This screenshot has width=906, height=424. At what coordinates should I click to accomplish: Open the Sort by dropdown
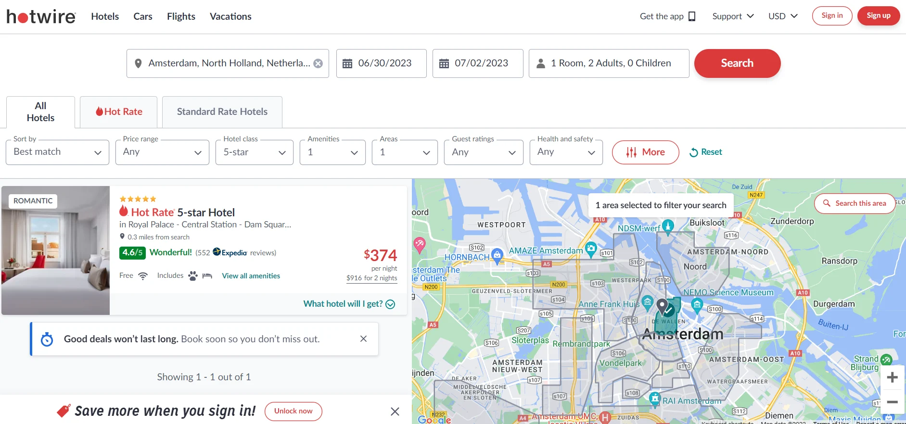(x=57, y=152)
